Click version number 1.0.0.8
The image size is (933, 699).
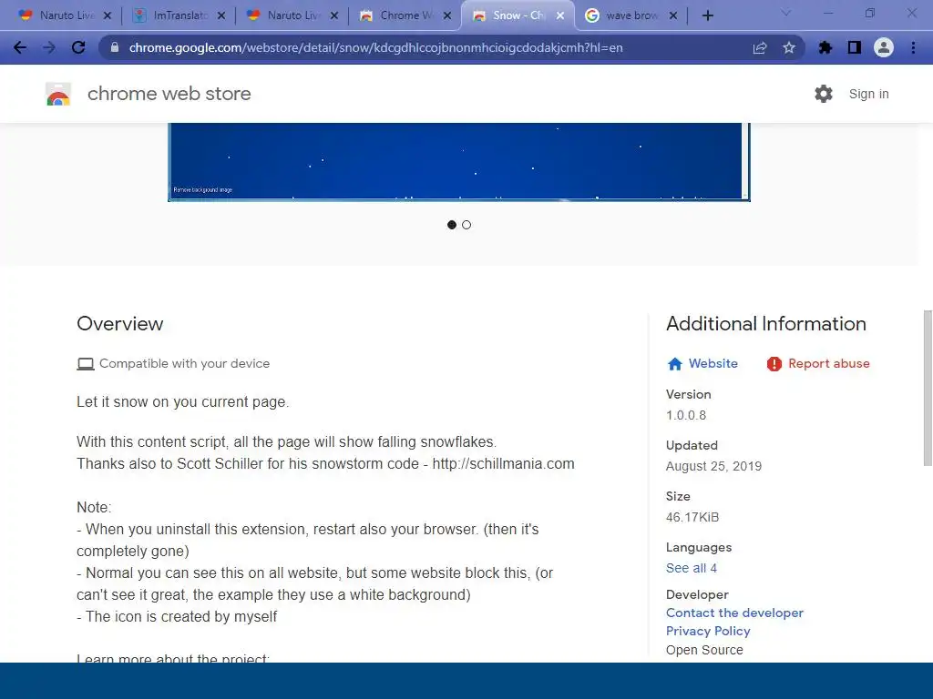tap(686, 415)
